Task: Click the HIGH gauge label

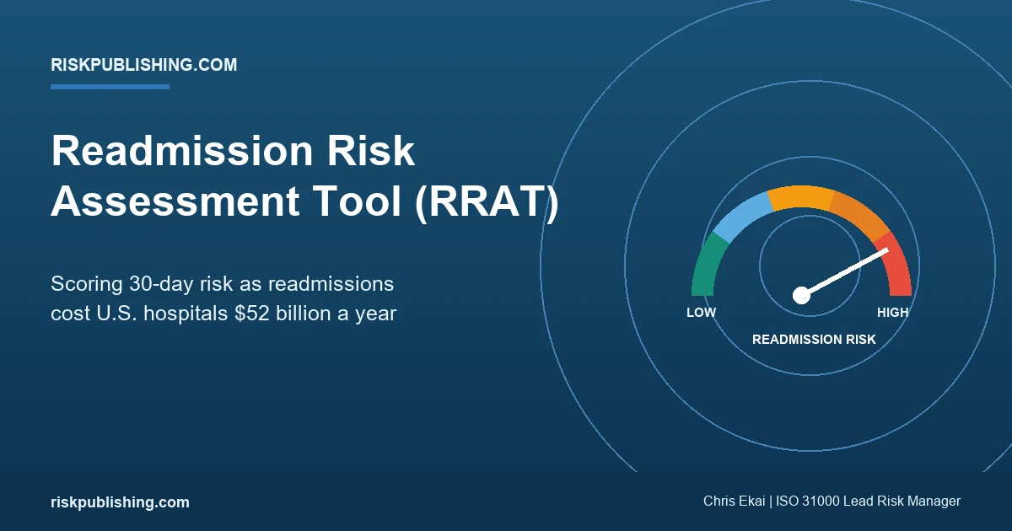Action: pos(892,313)
